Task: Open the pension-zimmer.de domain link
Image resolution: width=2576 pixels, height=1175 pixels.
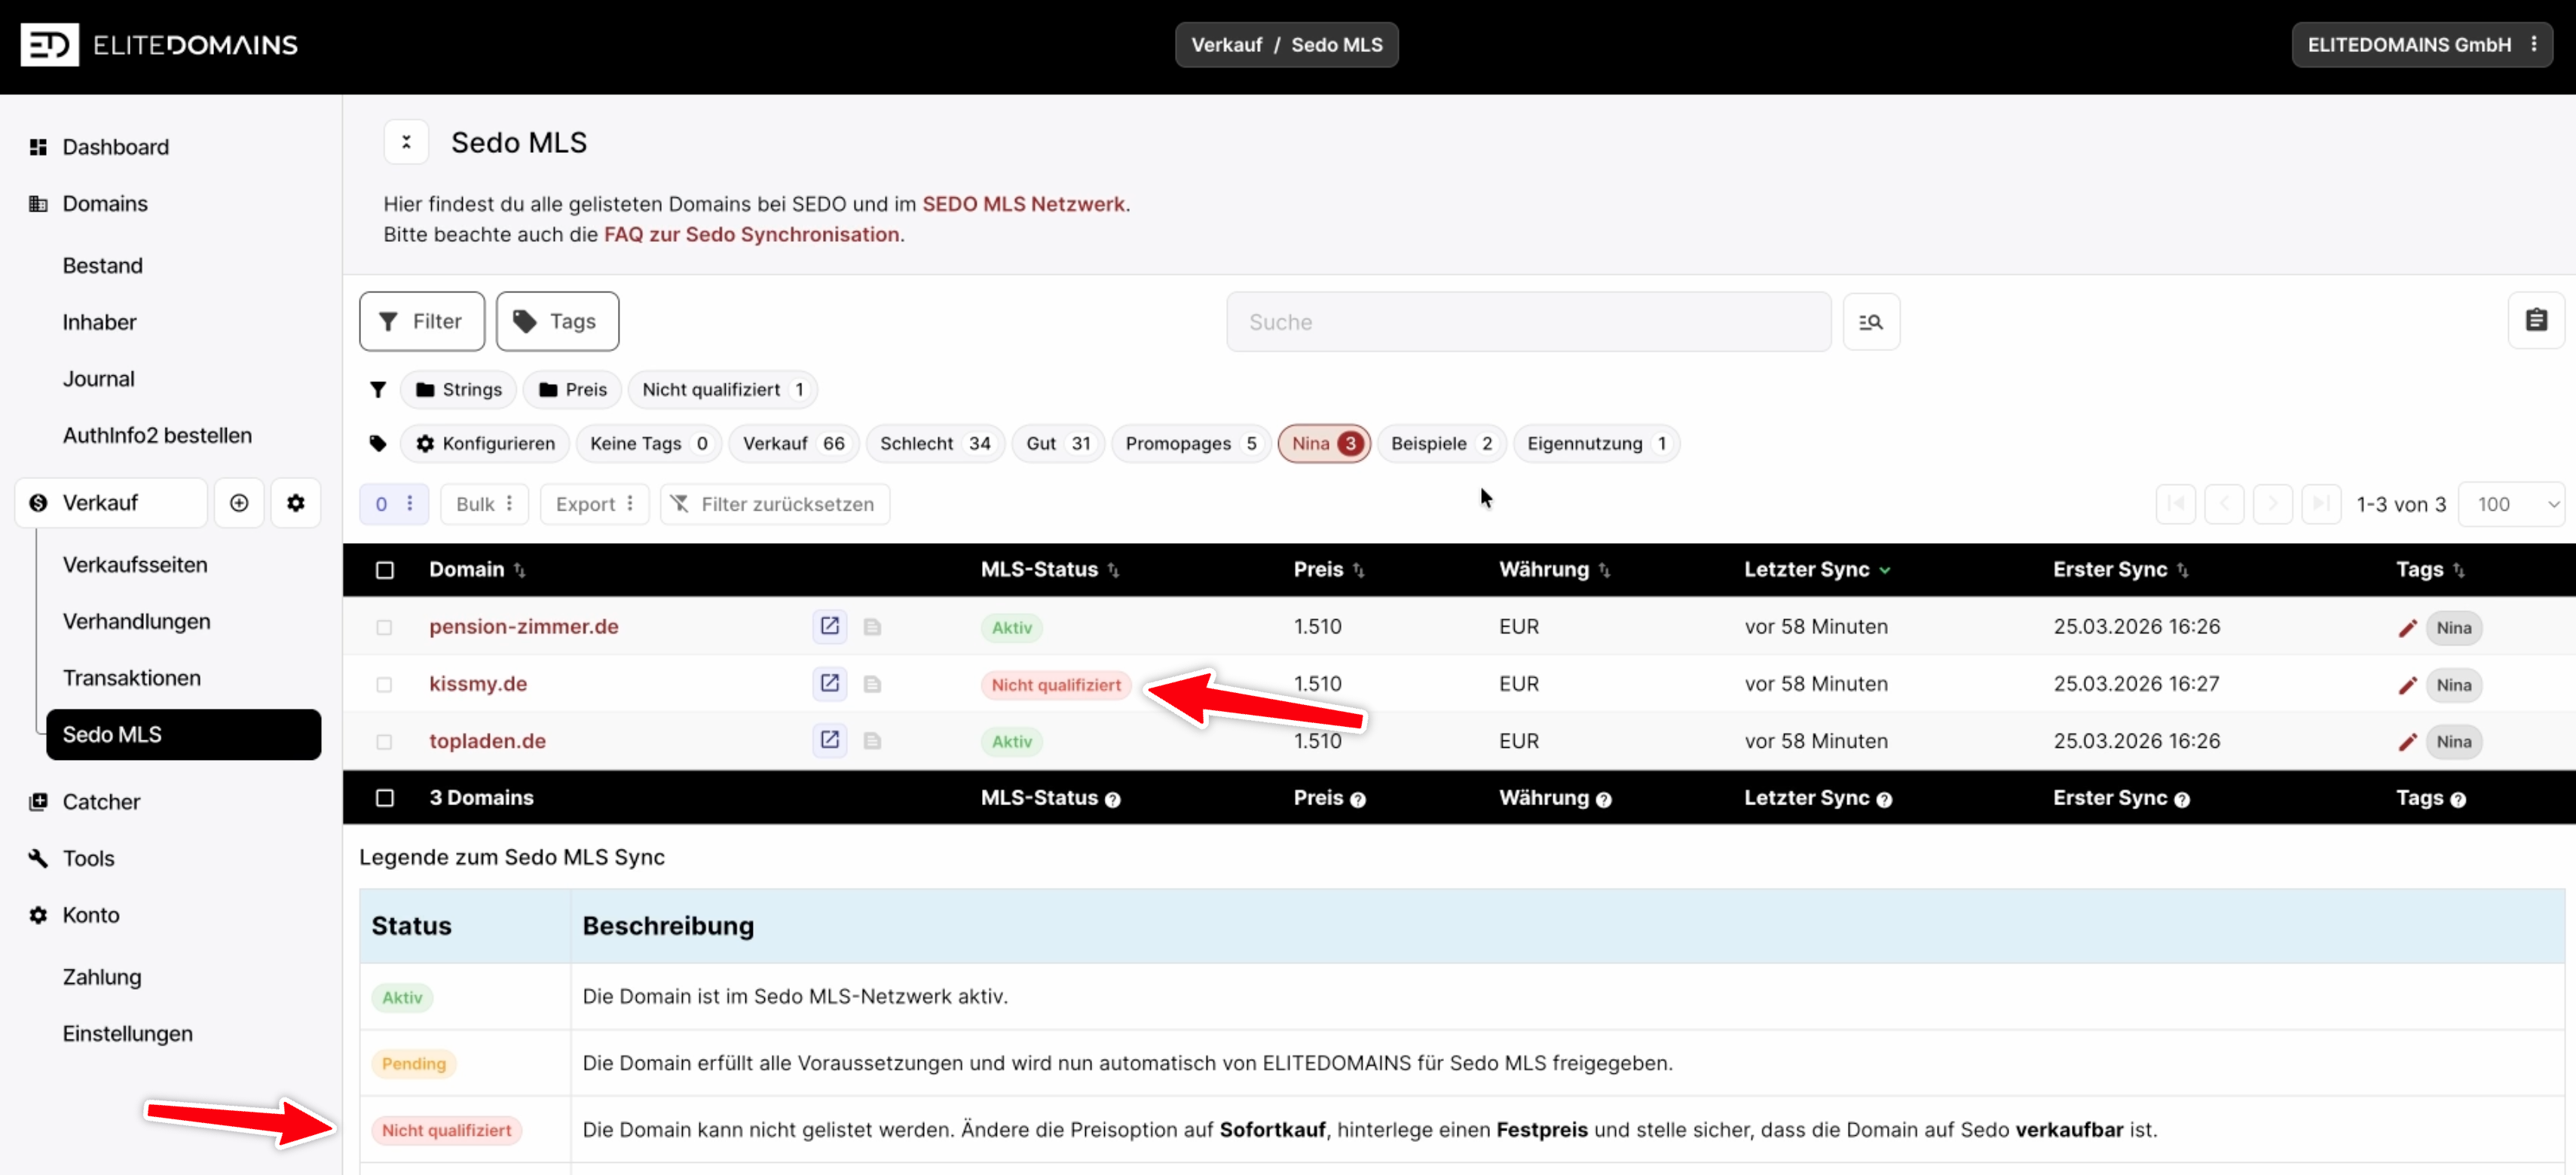Action: (x=524, y=627)
